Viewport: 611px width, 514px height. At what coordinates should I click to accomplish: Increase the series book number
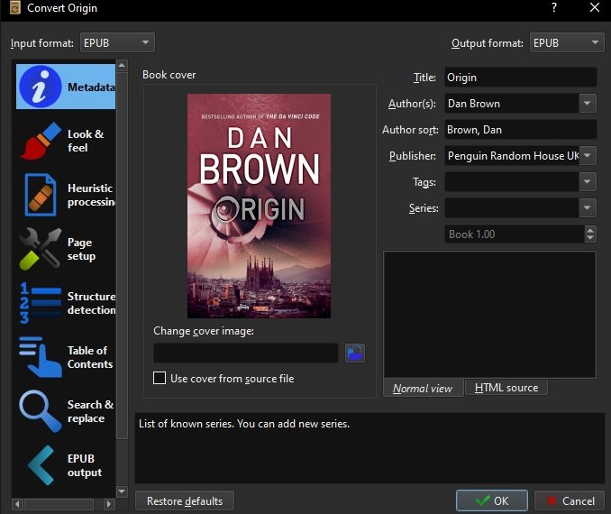590,230
